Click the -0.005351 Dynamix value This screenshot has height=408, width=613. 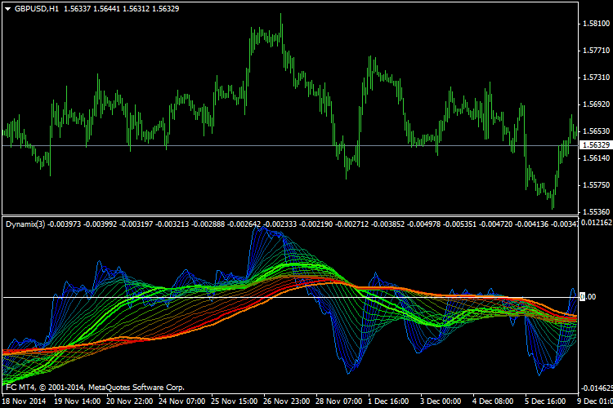pyautogui.click(x=459, y=224)
